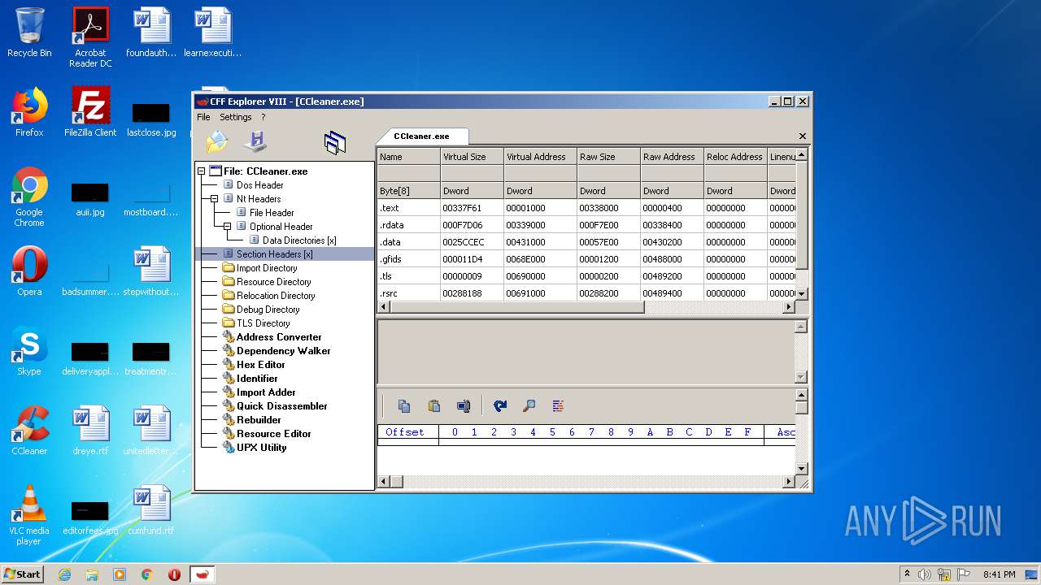
Task: Collapse the Nt Headers tree node
Action: [x=215, y=199]
